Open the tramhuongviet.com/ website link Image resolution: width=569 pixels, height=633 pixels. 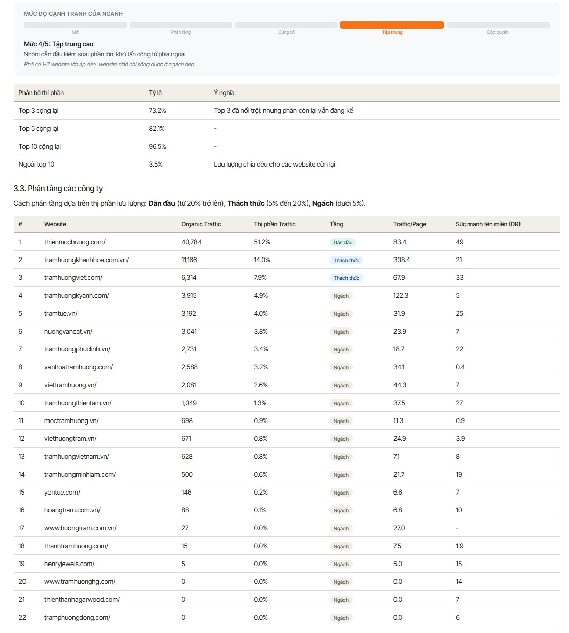click(73, 278)
